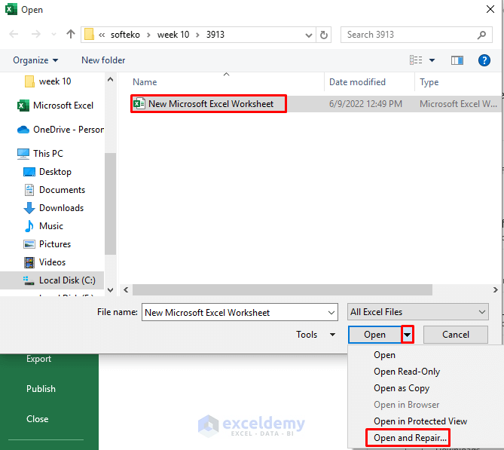Click the Forward navigation arrow

pos(36,34)
